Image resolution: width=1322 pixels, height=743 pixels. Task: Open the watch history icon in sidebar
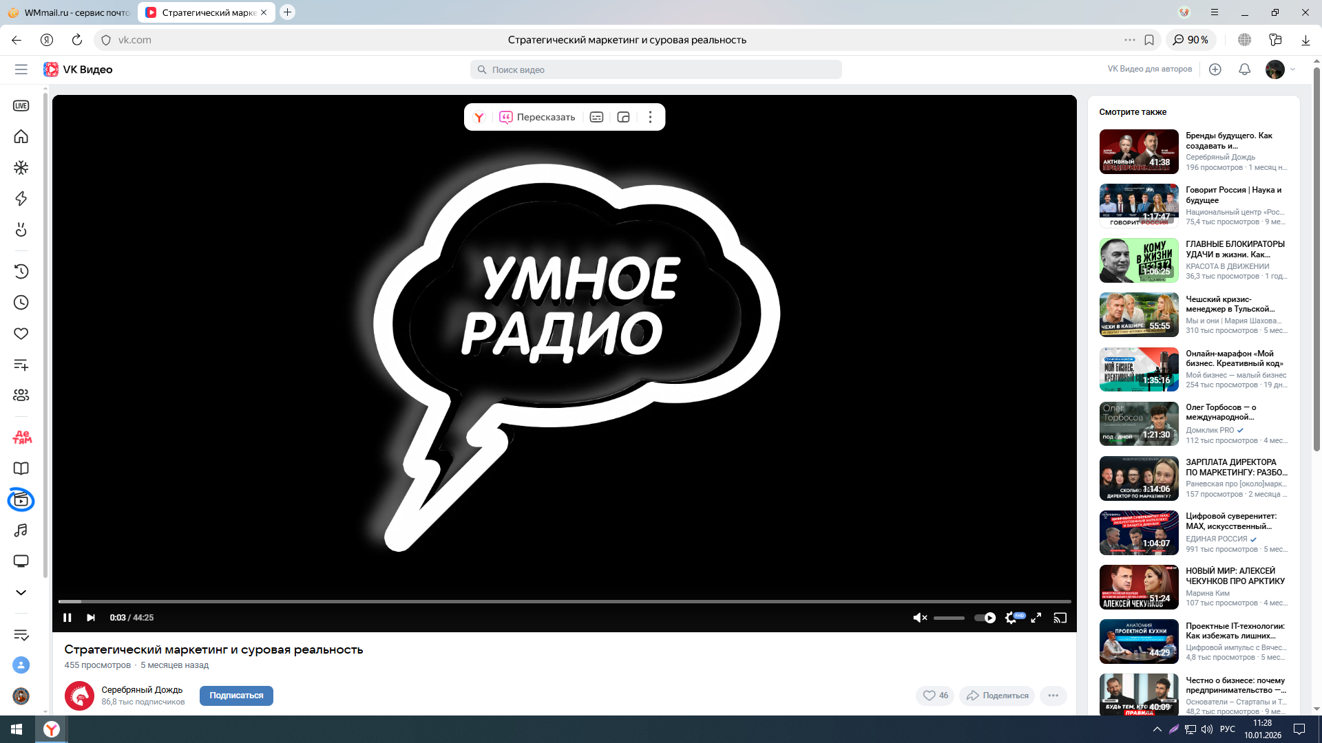point(21,272)
